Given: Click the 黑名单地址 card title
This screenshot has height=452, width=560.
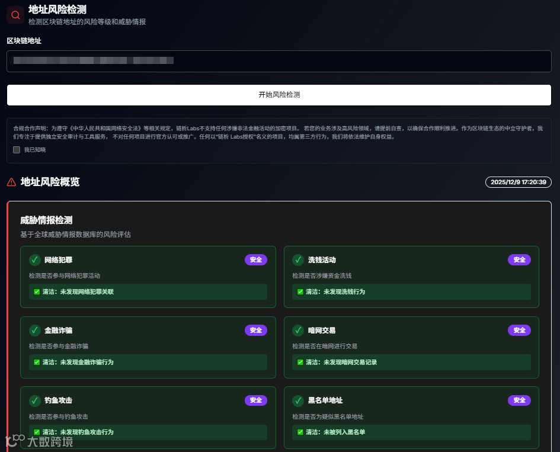Looking at the screenshot, I should tap(325, 400).
